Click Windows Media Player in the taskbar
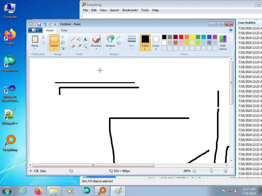The image size is (262, 196). [x=70, y=191]
